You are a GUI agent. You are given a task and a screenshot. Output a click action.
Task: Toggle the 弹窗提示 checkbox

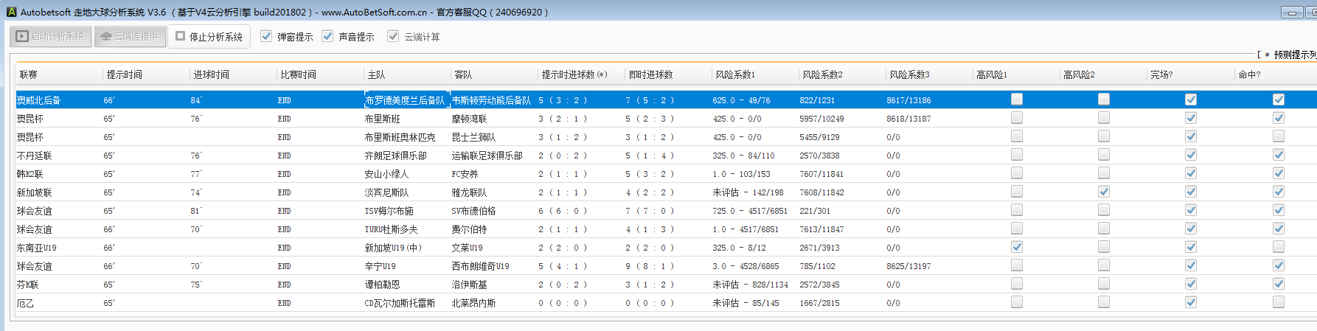266,36
